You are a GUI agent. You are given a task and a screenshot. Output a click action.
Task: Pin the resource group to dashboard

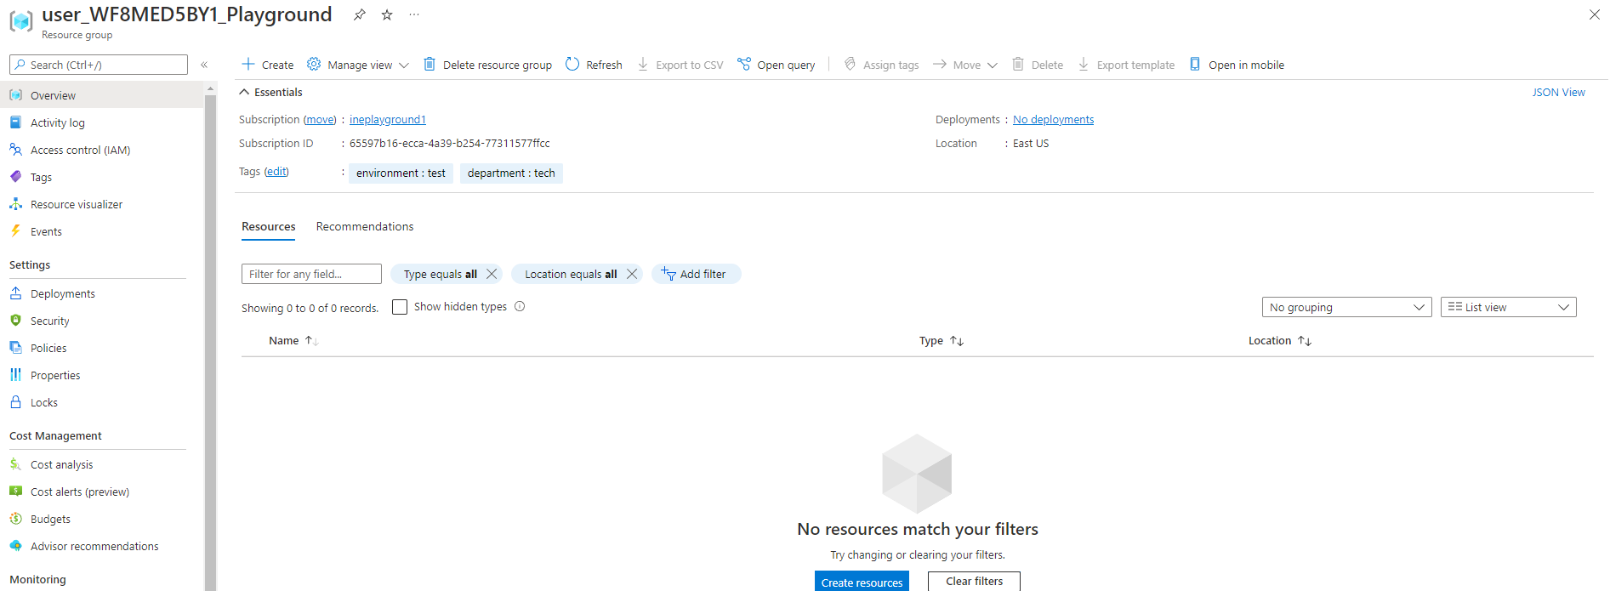click(x=360, y=14)
